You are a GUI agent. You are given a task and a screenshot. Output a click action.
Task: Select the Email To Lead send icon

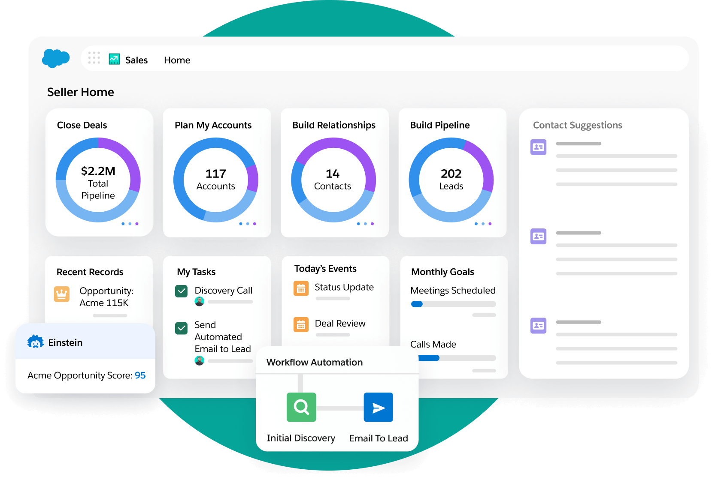point(379,408)
